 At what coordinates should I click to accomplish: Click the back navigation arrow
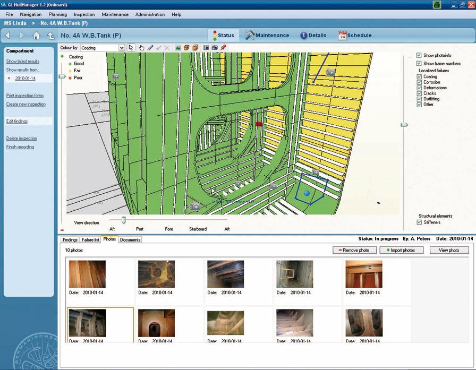click(7, 36)
